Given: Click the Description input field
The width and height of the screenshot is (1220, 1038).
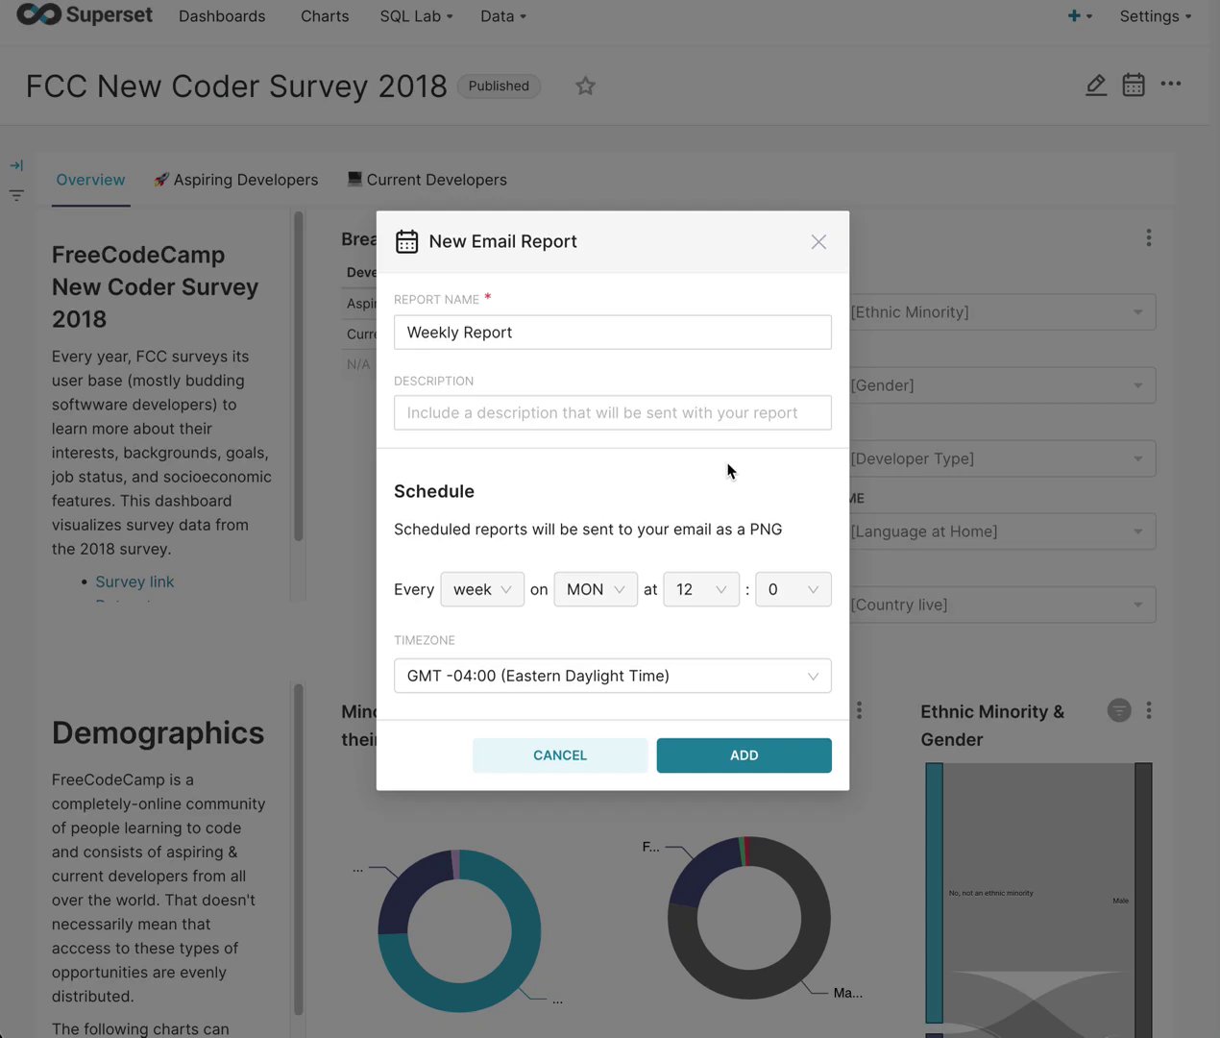Looking at the screenshot, I should click(x=613, y=413).
